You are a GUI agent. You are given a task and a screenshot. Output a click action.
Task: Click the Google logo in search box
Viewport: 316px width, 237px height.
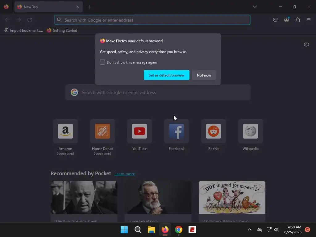[74, 92]
